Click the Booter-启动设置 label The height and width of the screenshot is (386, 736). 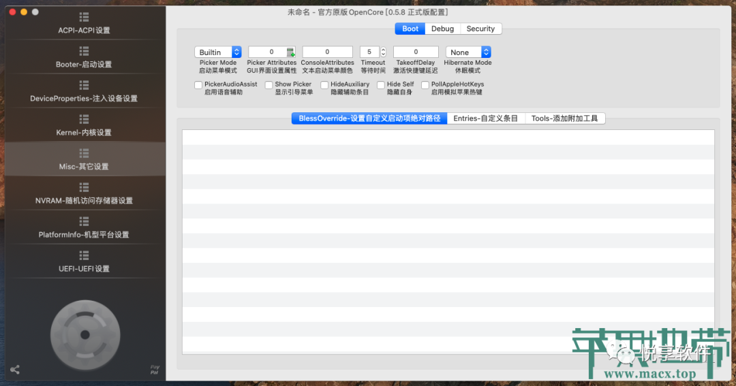coord(84,65)
